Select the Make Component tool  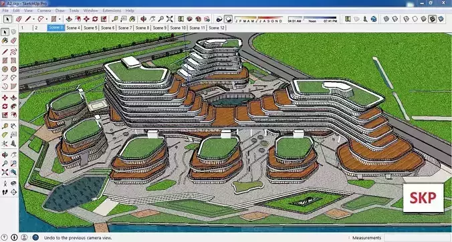click(13, 32)
